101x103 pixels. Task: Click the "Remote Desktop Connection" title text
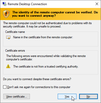27,4
